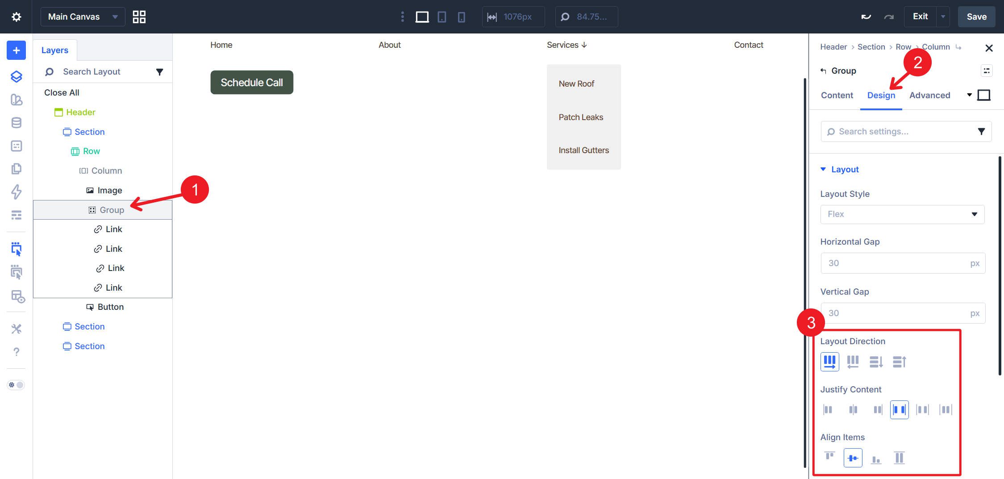Open the design library panel

16,100
